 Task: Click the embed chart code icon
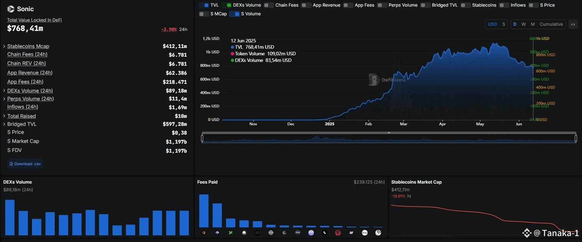click(573, 24)
